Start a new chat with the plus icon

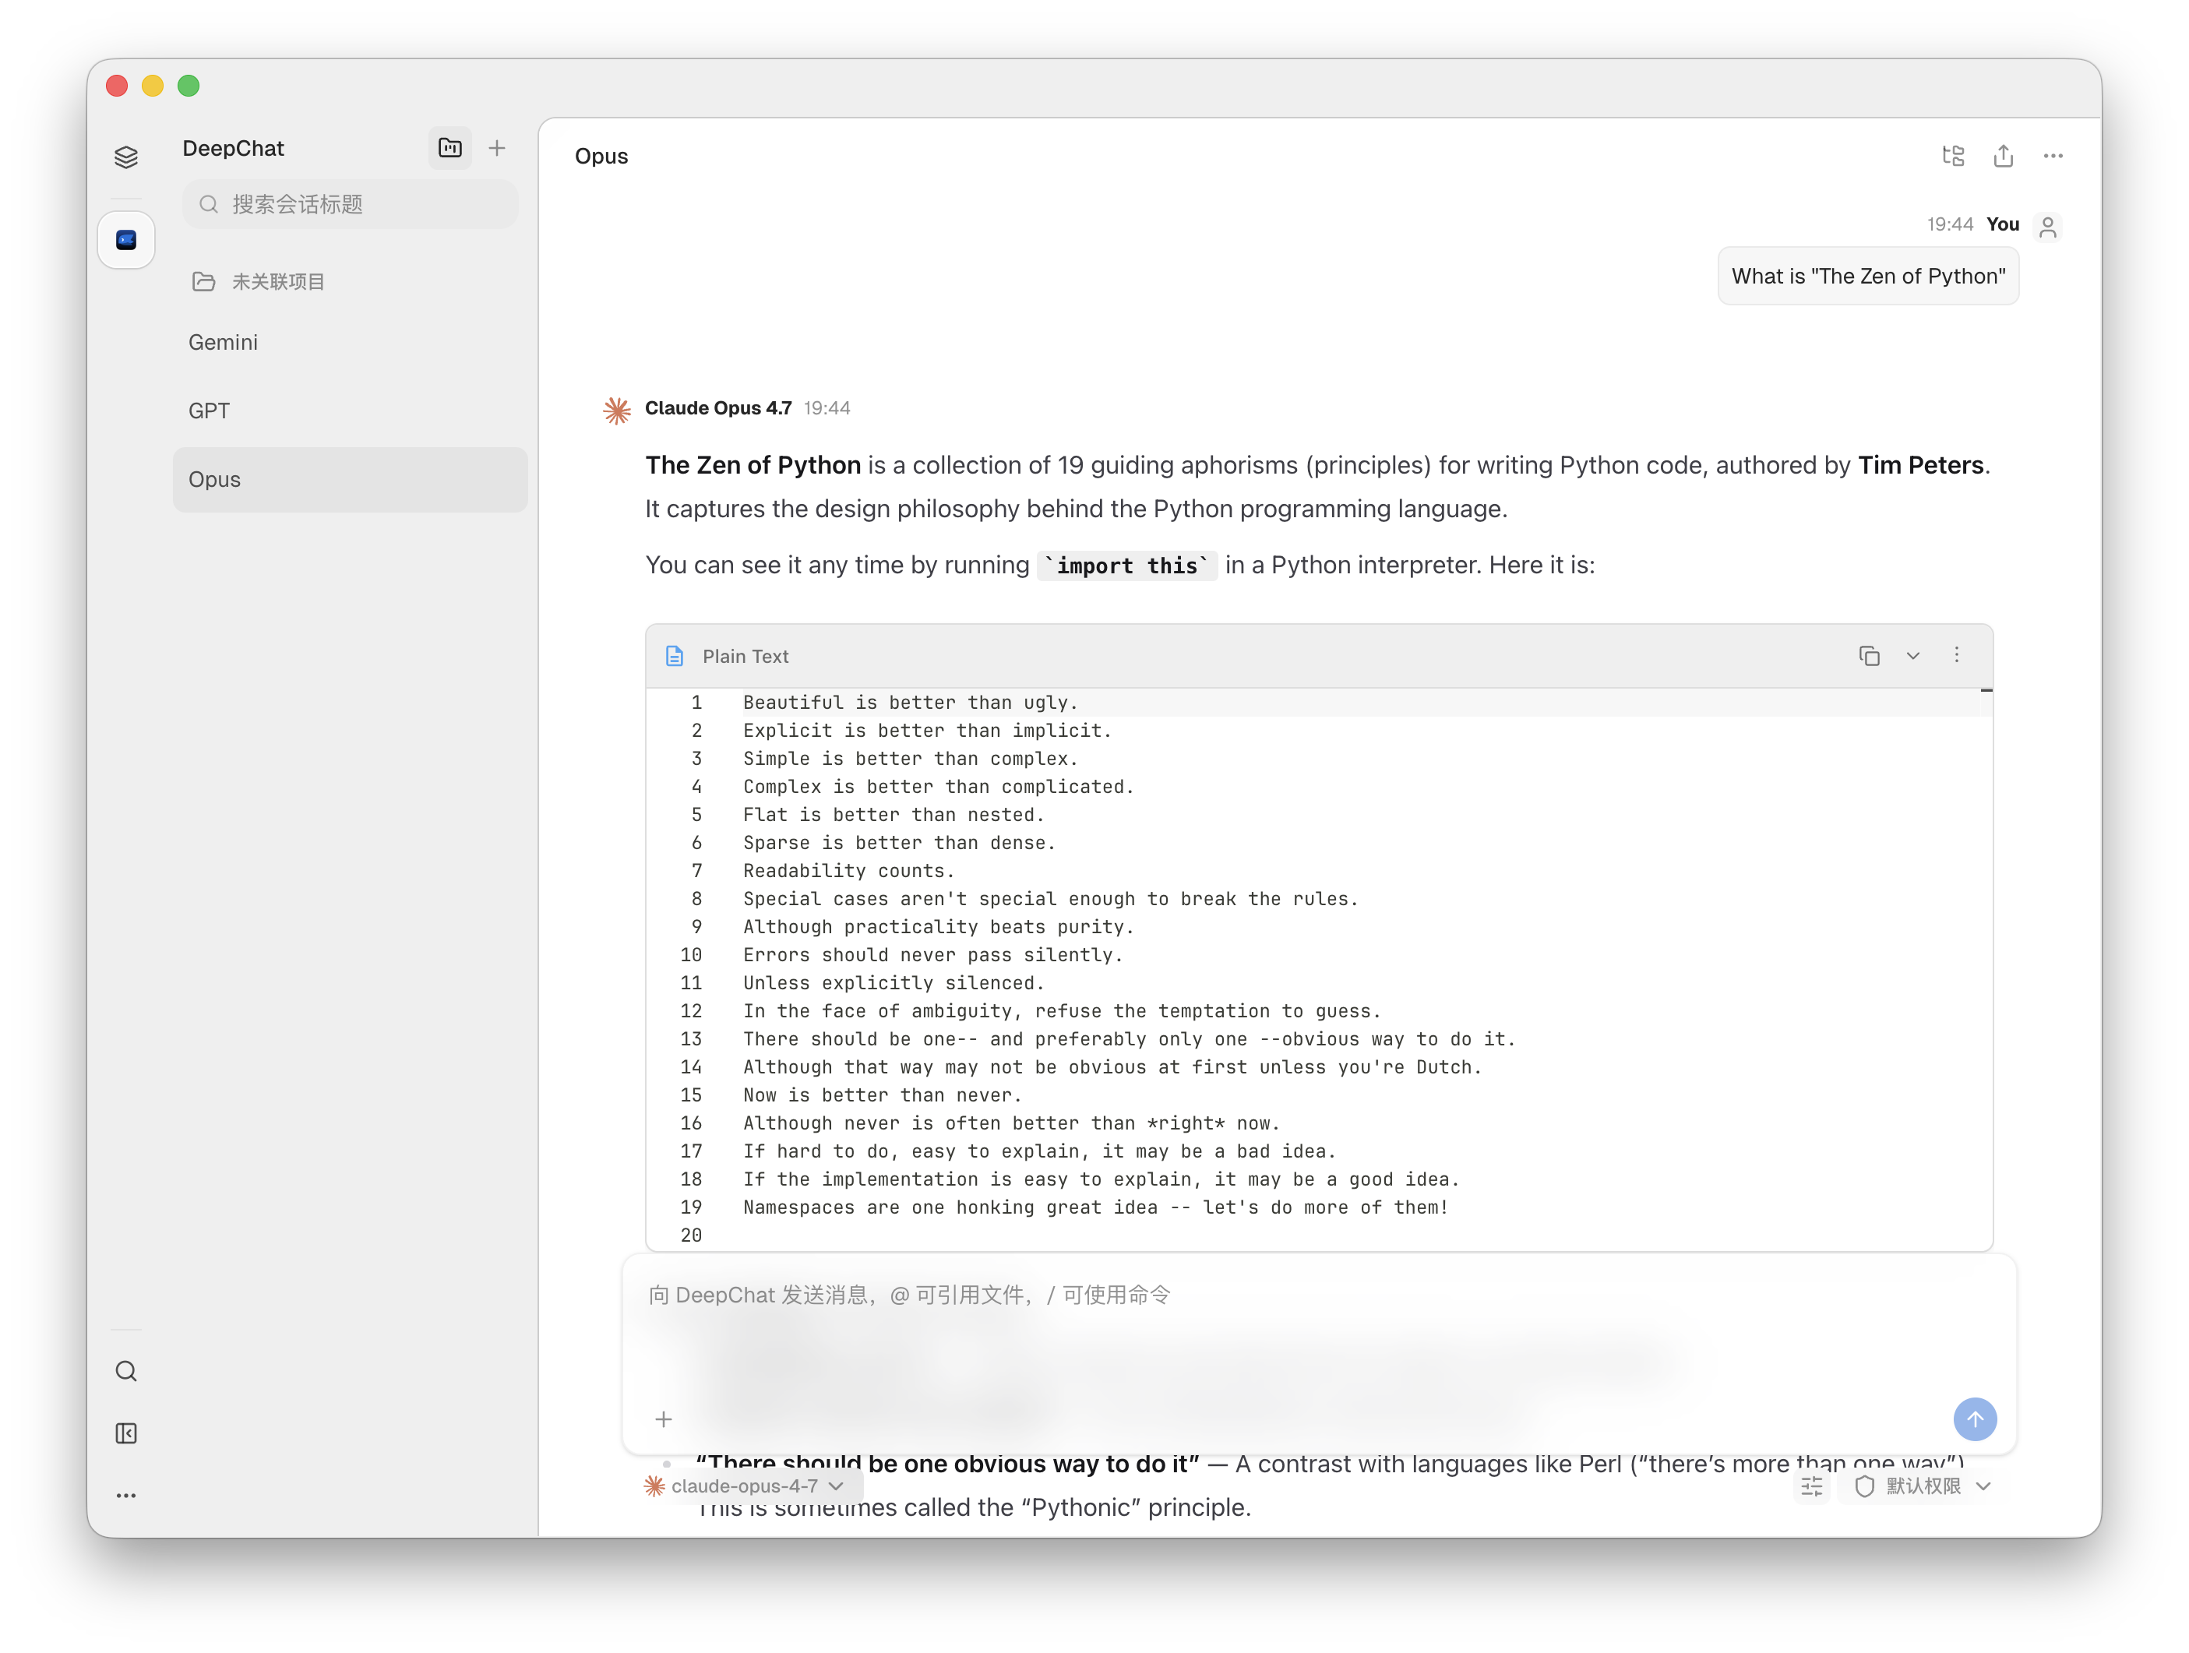[497, 147]
